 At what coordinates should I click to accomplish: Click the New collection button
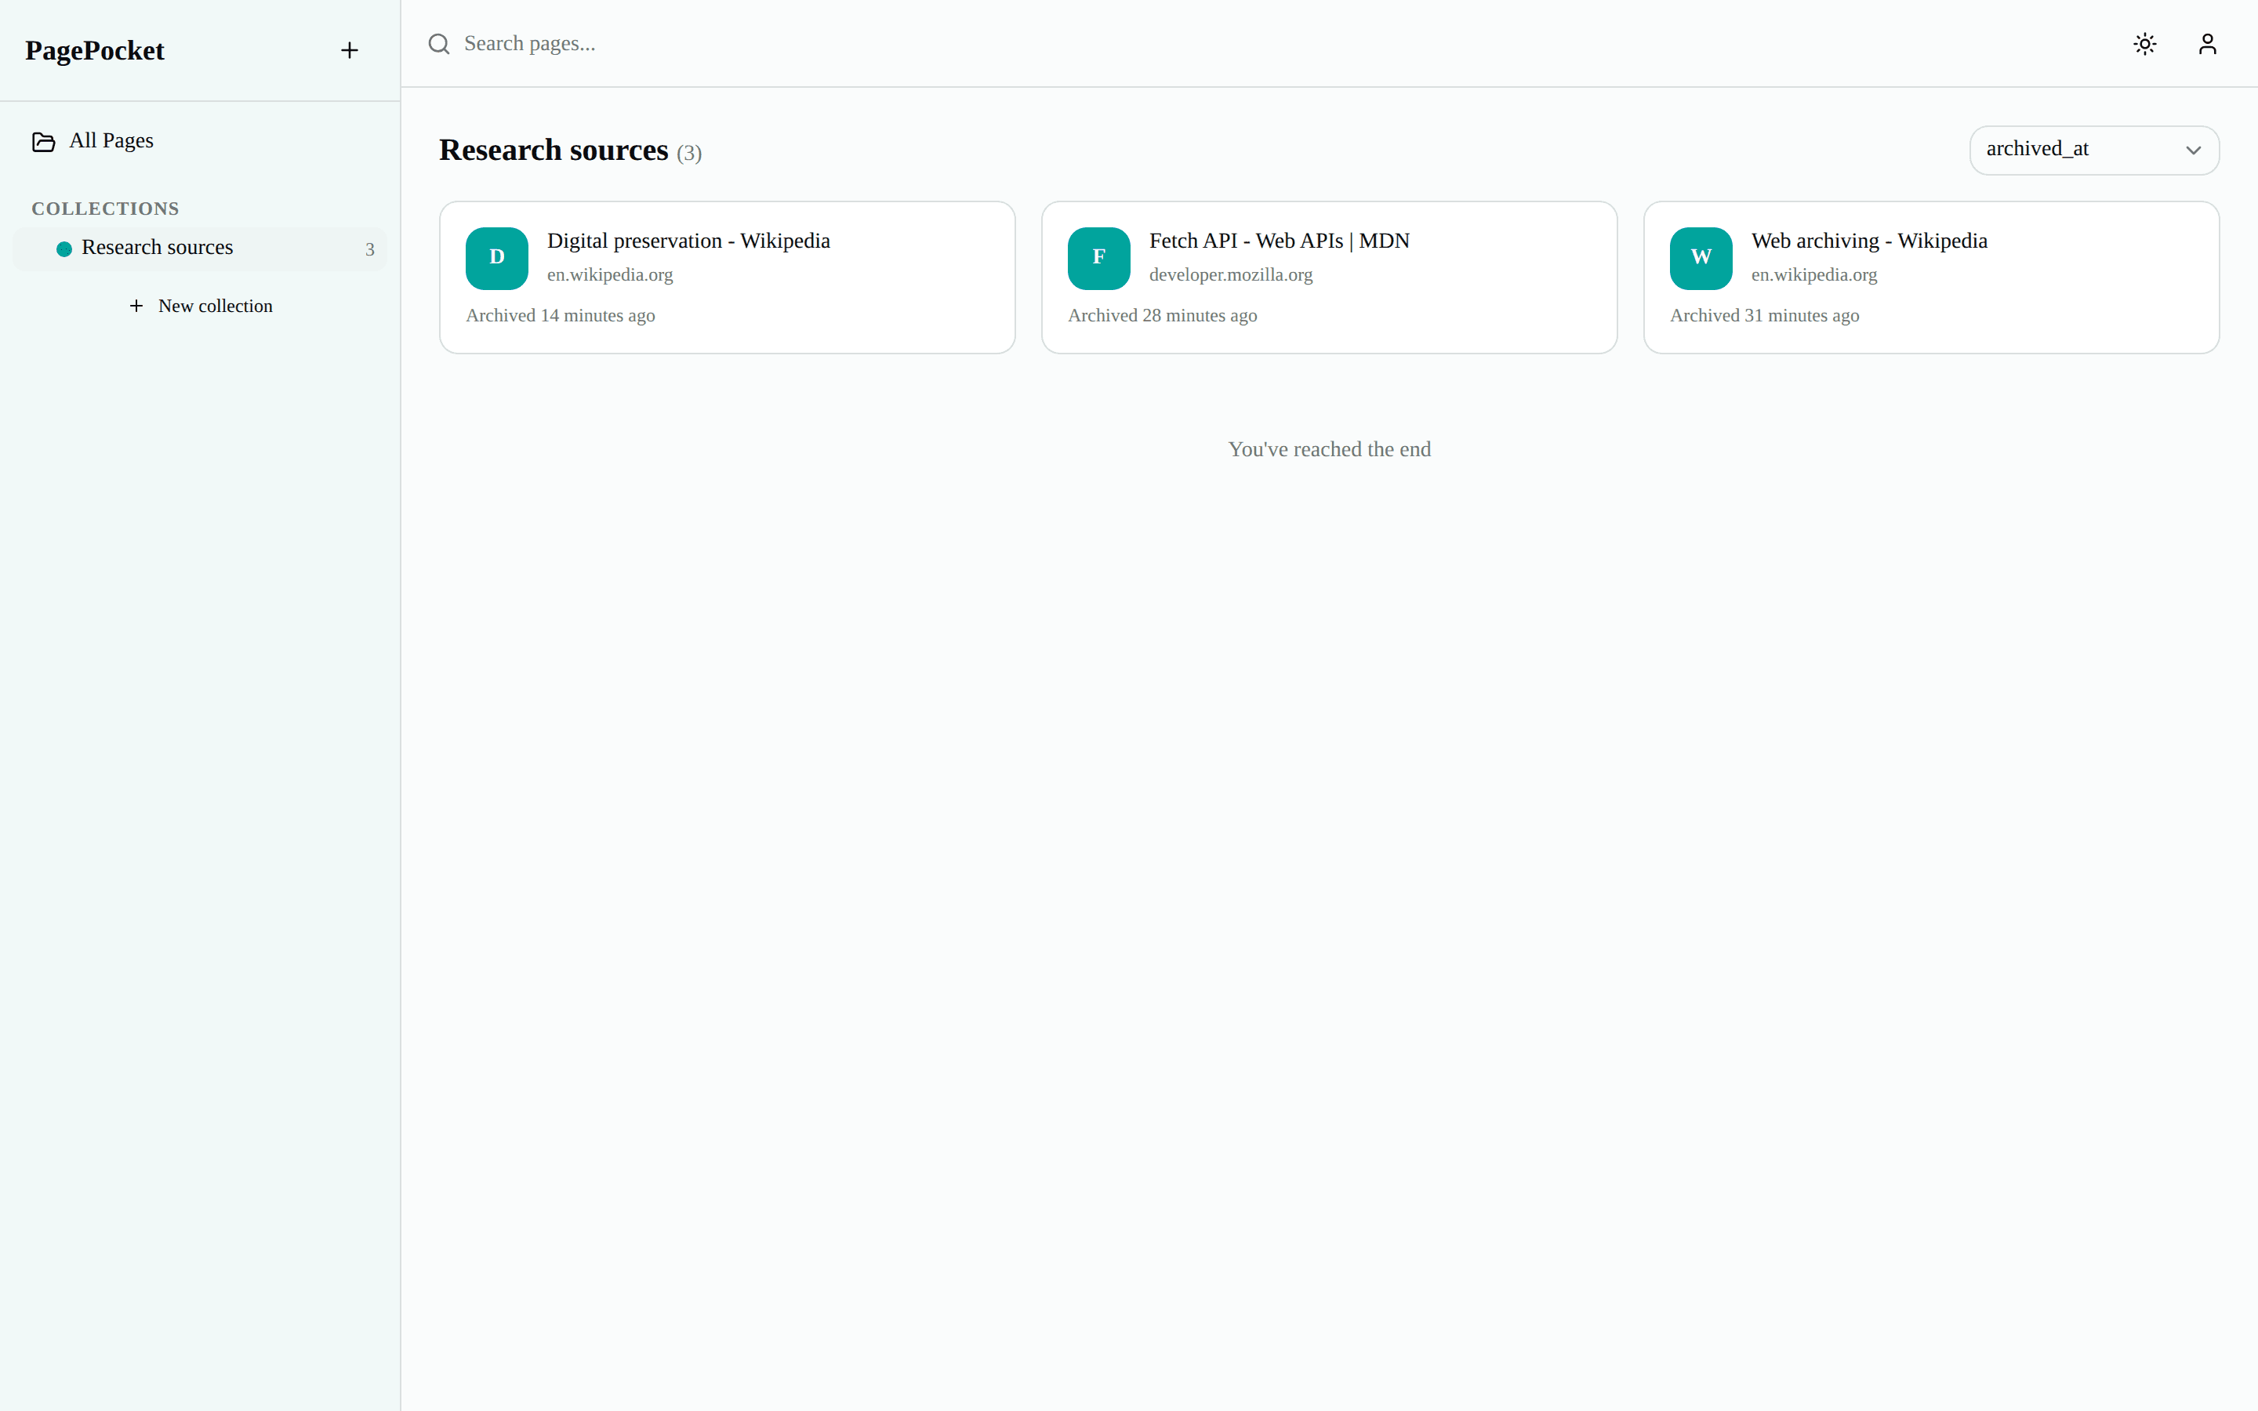[200, 306]
